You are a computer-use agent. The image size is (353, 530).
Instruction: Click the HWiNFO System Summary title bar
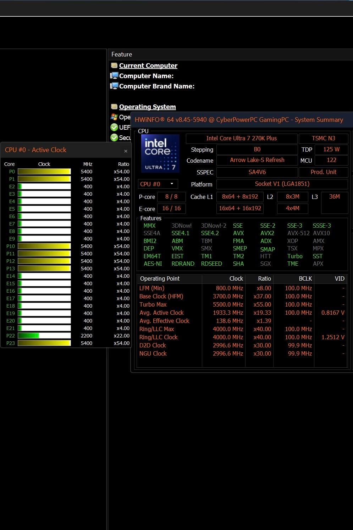(x=242, y=120)
